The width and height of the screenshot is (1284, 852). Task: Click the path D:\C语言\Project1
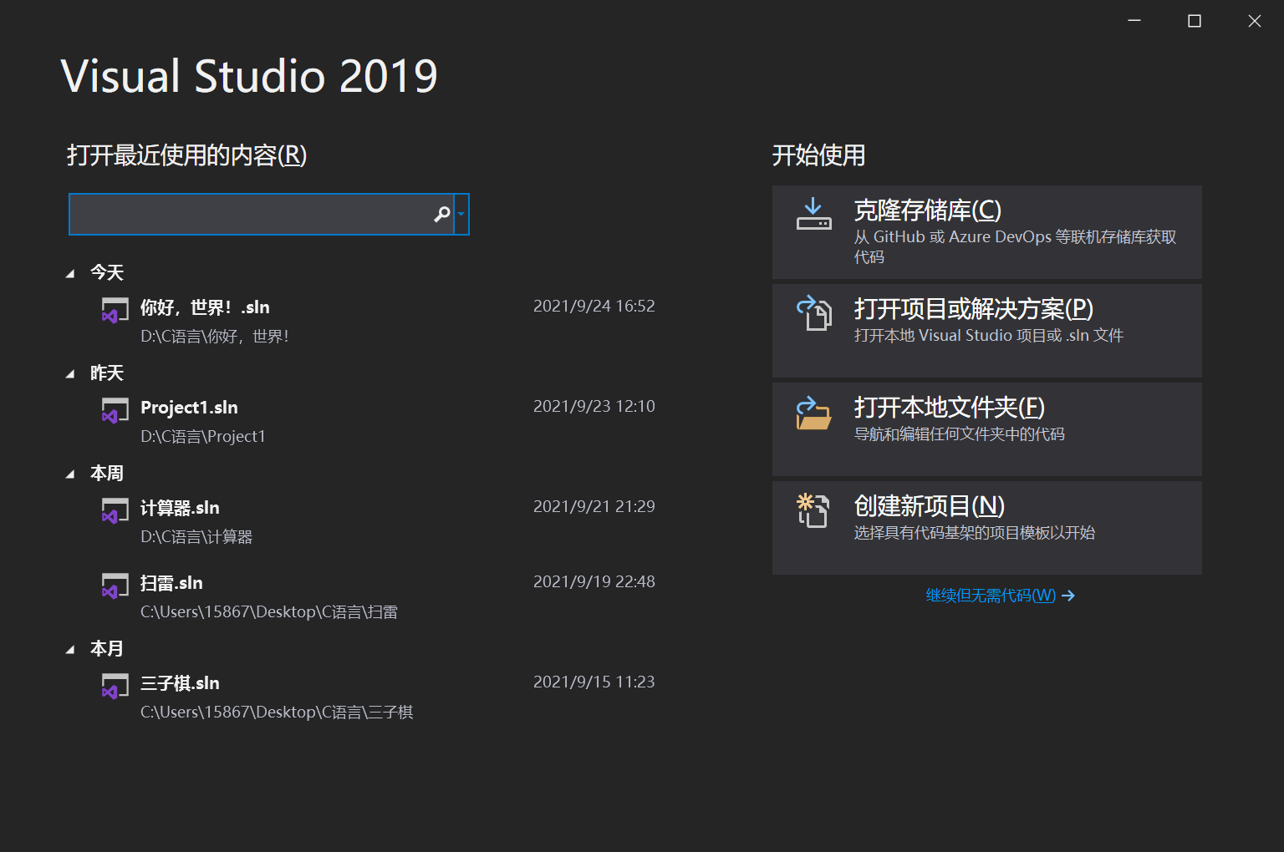203,437
